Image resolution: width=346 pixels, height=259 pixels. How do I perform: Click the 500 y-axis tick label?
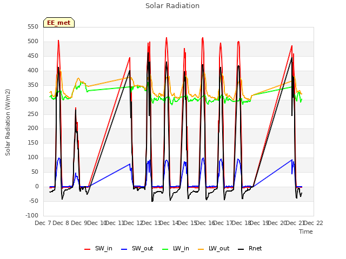(33, 41)
